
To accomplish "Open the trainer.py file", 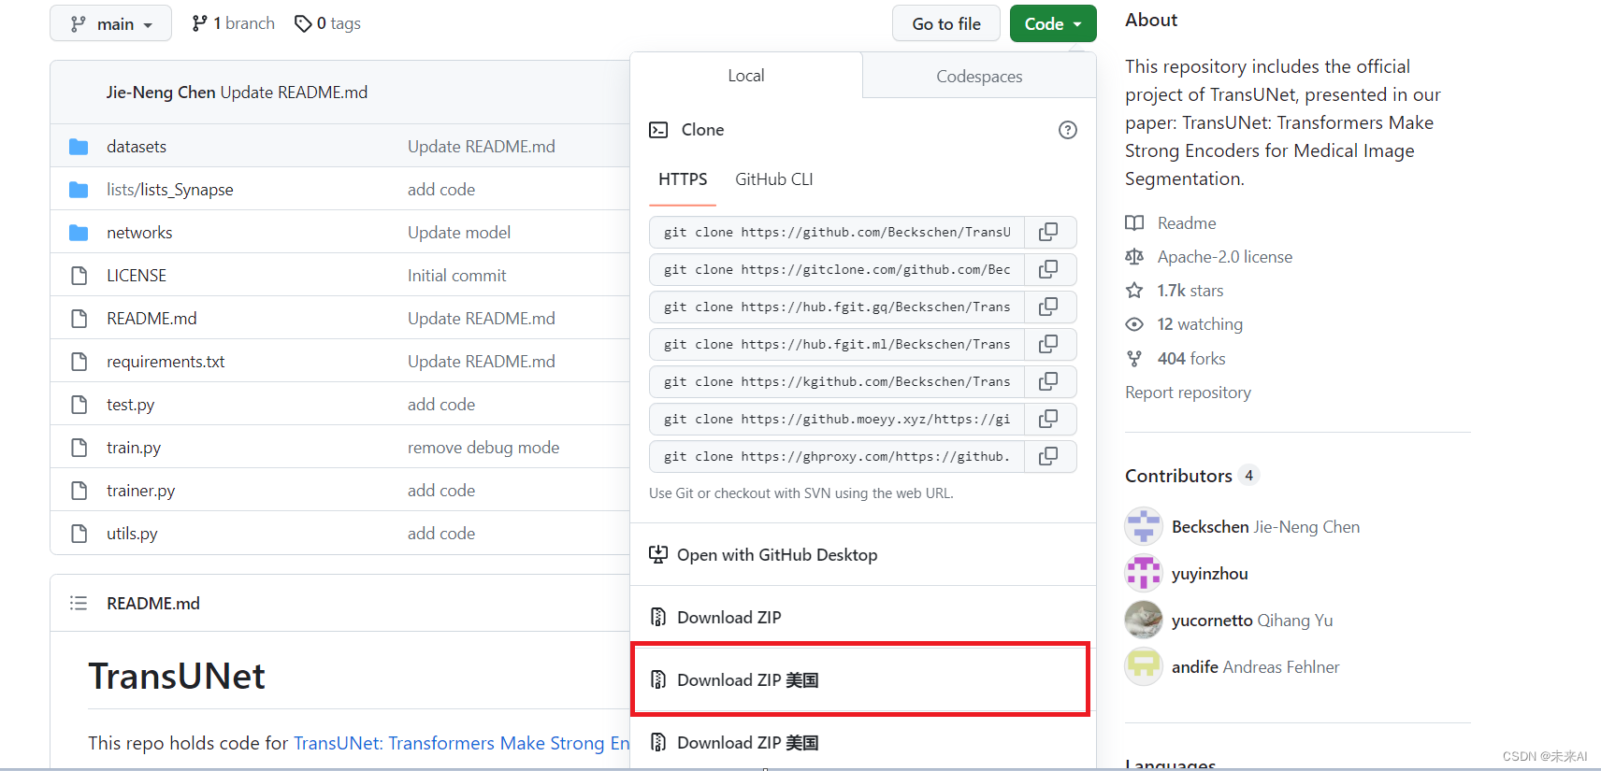I will click(x=140, y=491).
